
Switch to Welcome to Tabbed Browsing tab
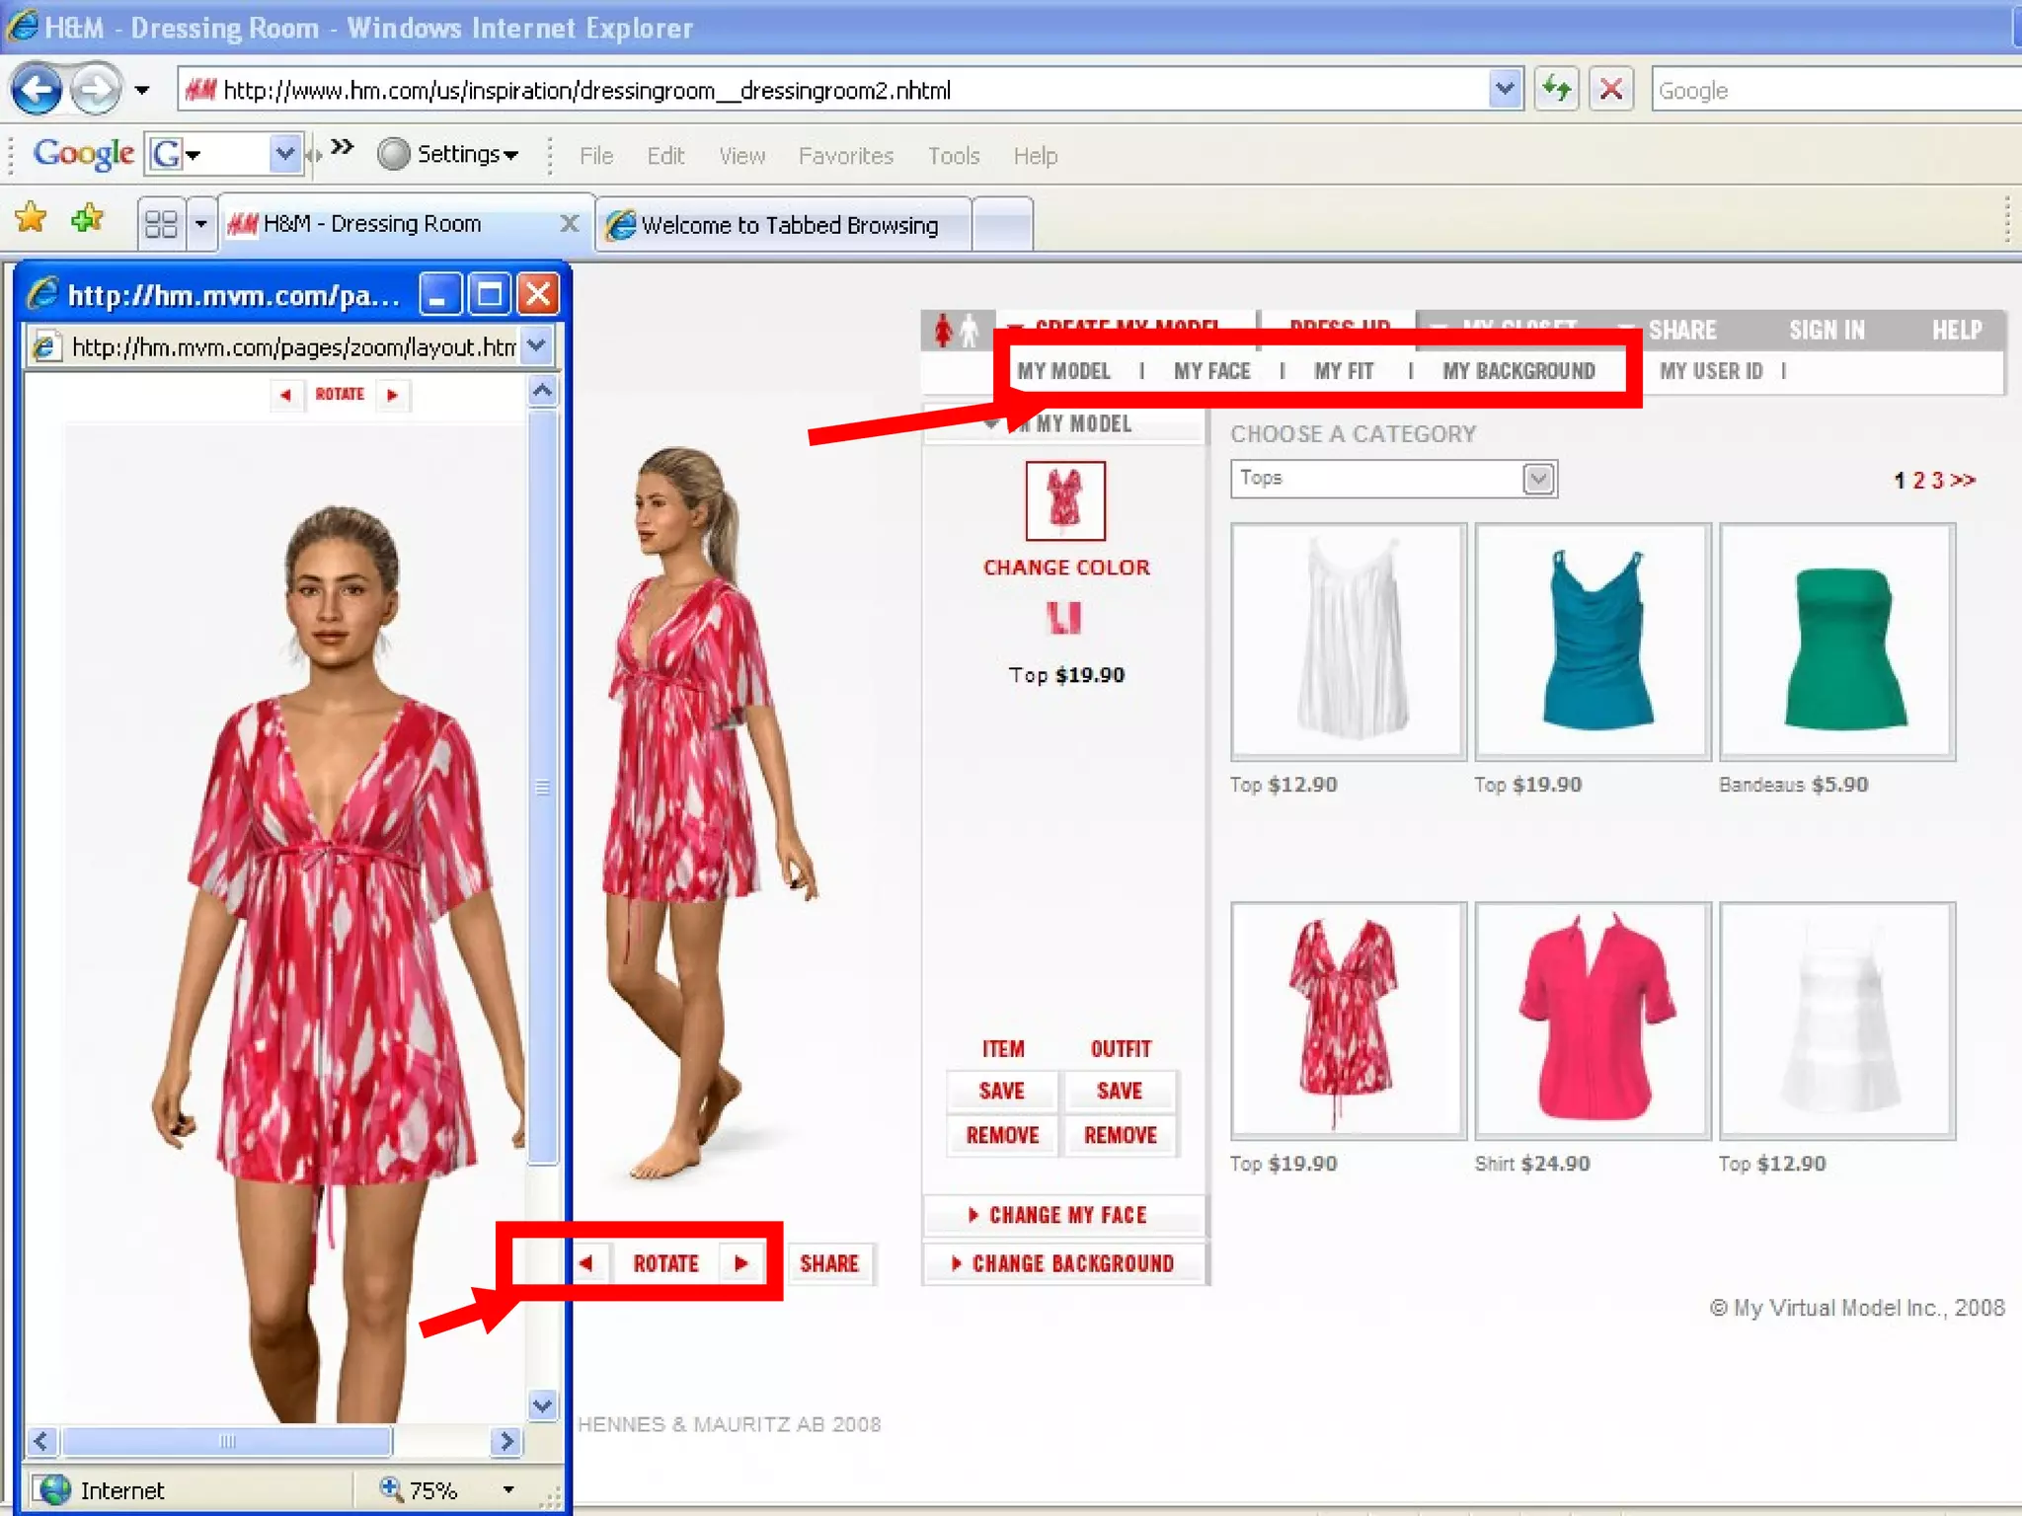(787, 225)
